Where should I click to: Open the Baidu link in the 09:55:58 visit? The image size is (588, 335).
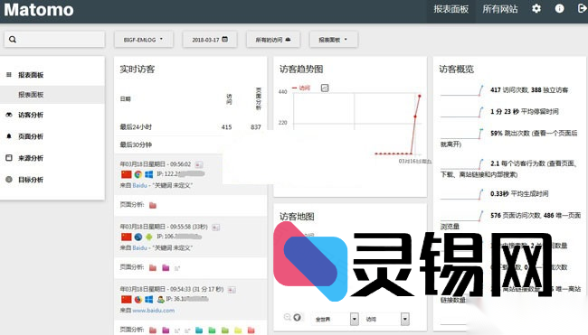(139, 247)
